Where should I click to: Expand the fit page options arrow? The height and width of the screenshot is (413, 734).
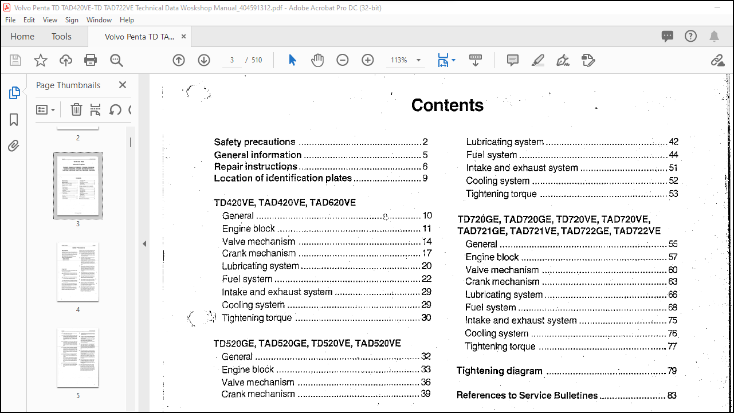point(453,60)
